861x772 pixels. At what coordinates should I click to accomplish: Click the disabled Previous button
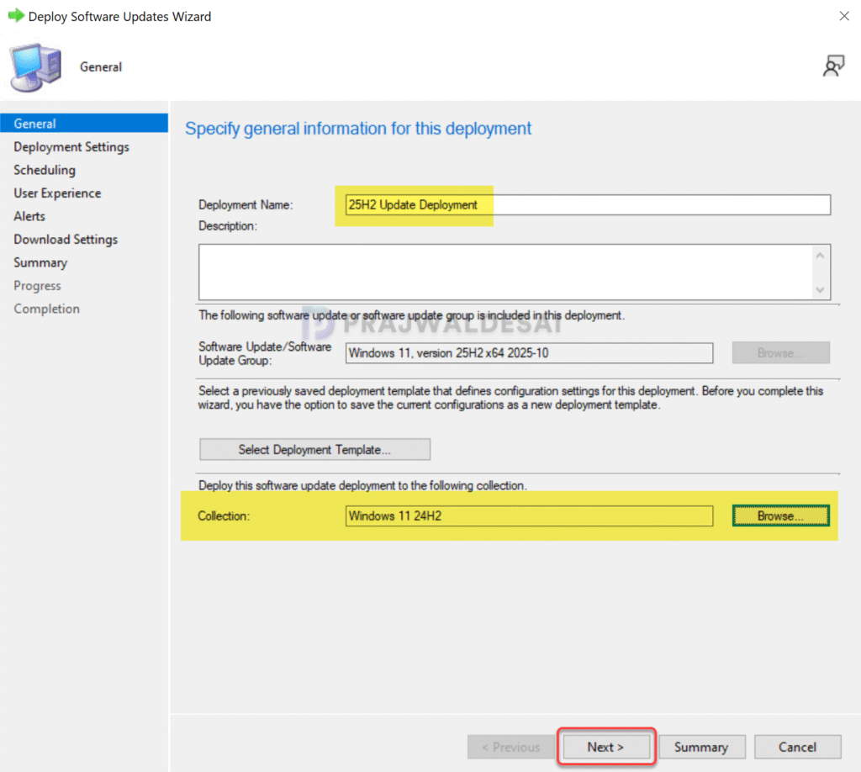click(510, 747)
